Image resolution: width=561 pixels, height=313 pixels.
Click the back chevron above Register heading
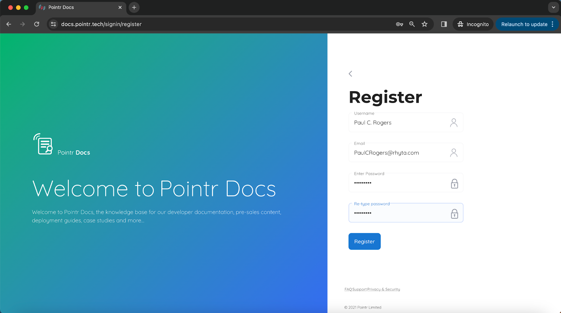point(350,73)
